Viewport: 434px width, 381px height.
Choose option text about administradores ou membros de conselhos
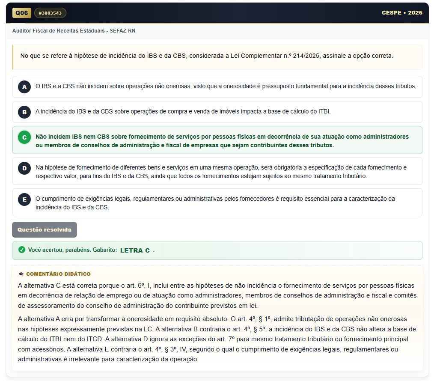[x=222, y=141]
